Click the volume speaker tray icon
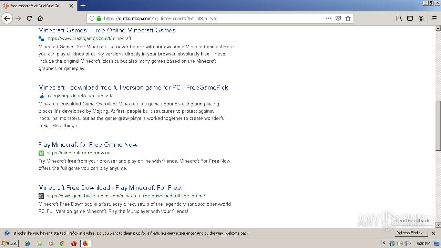Image resolution: width=441 pixels, height=248 pixels. 400,244
